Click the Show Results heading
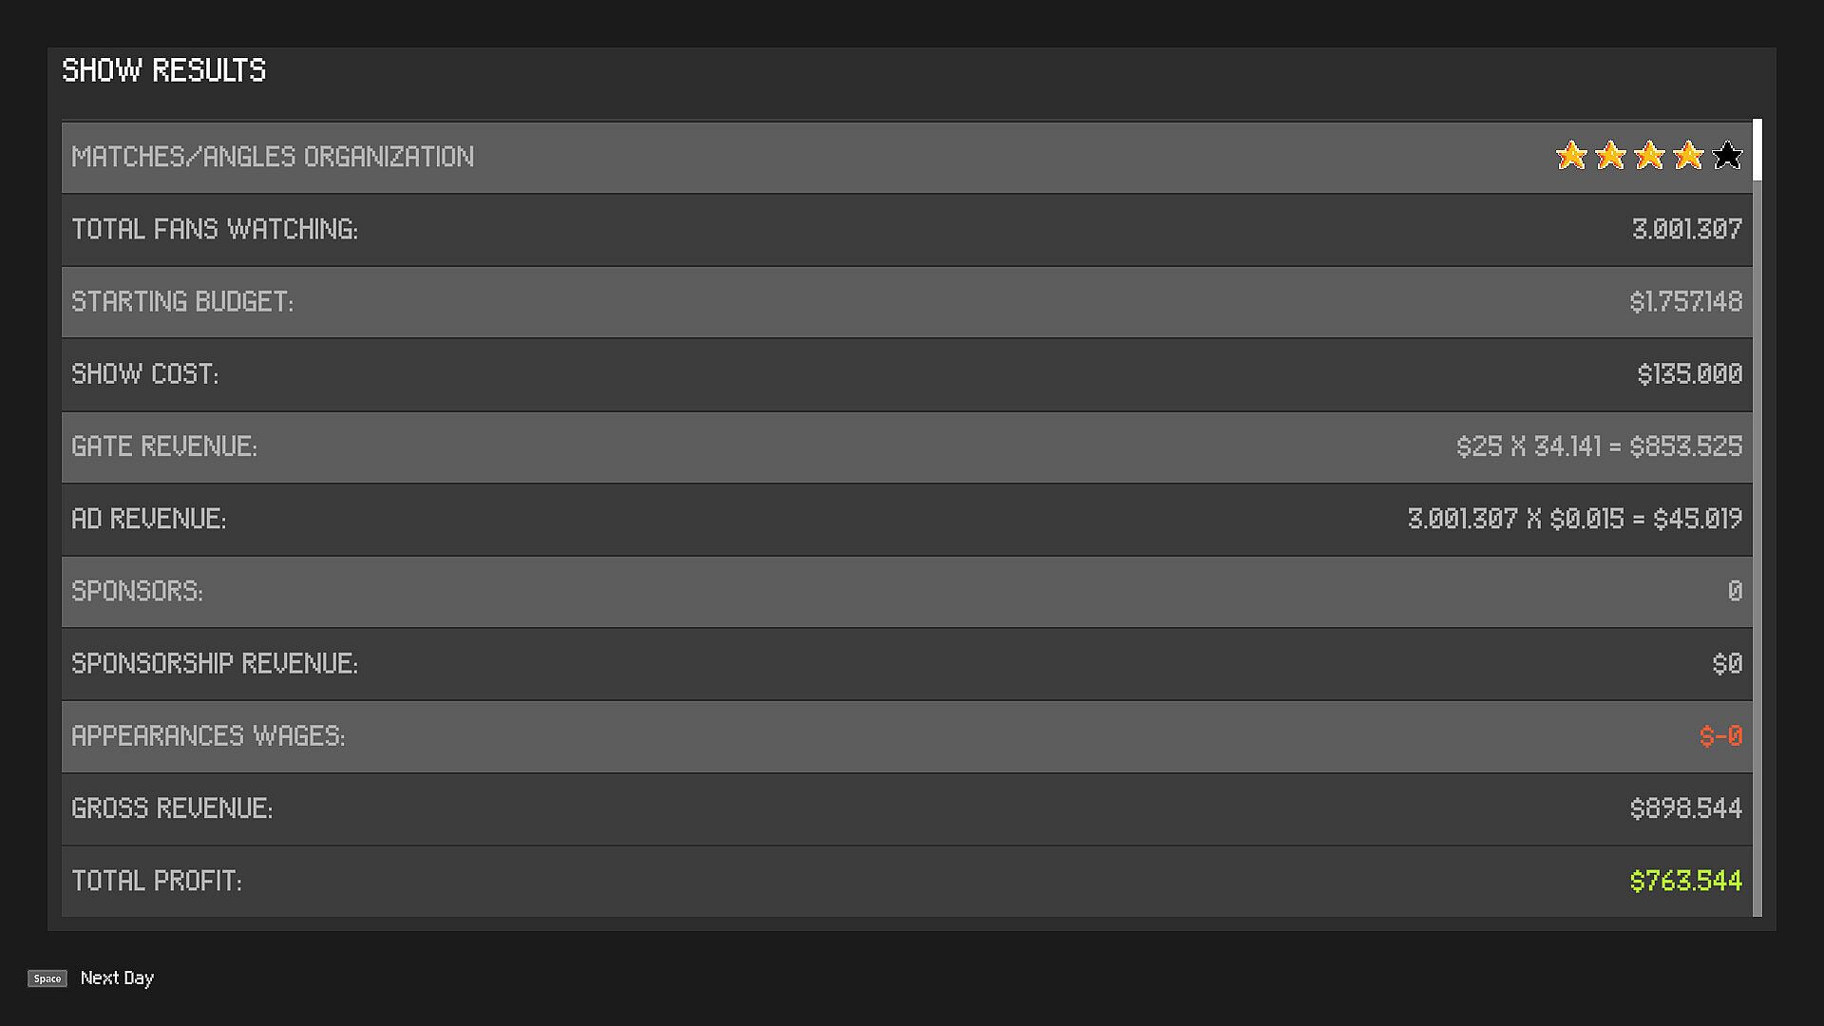 pyautogui.click(x=164, y=71)
